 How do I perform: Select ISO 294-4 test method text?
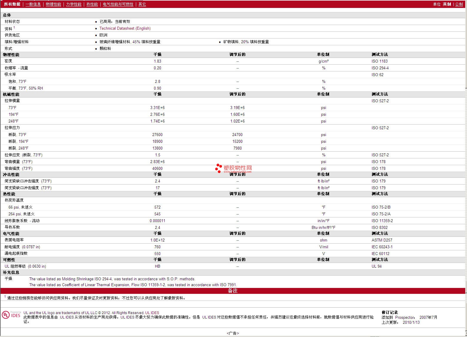click(380, 68)
